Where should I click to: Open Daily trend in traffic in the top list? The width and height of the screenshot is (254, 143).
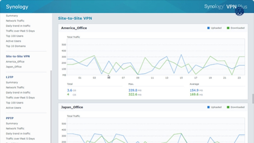pyautogui.click(x=18, y=26)
